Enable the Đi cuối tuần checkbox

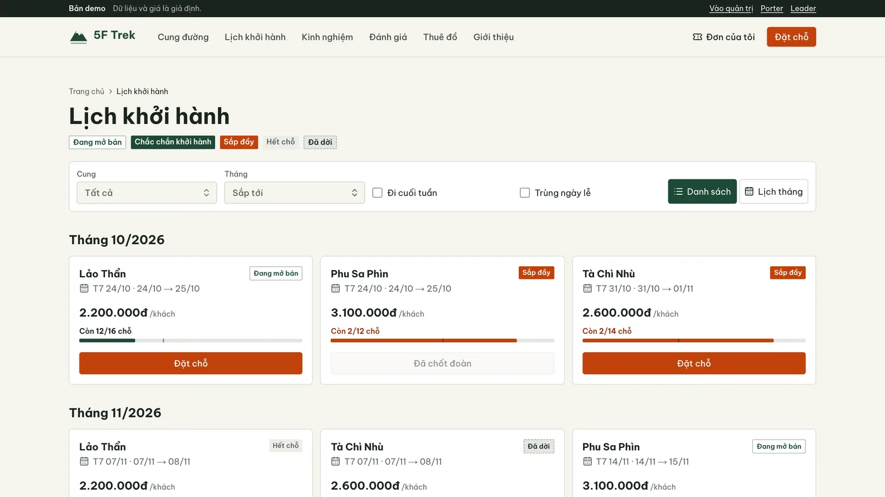[x=377, y=193]
